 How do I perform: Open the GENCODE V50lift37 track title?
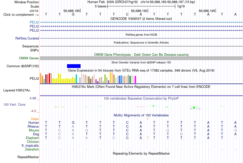tap(141, 19)
